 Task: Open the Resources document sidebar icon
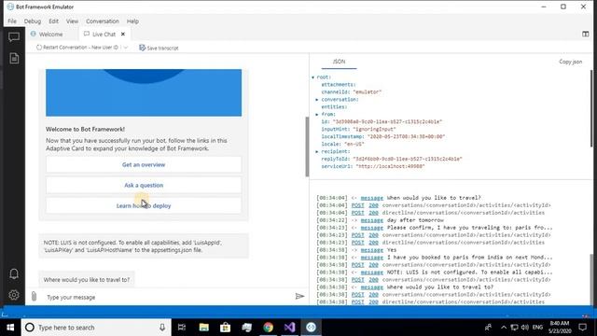[x=14, y=58]
